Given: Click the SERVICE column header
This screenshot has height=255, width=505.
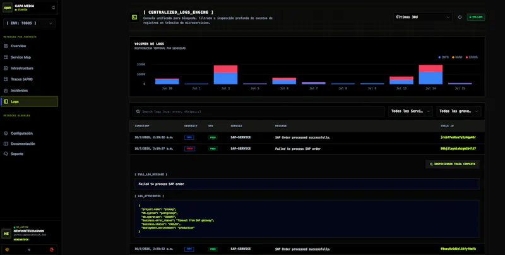Looking at the screenshot, I should pos(236,126).
